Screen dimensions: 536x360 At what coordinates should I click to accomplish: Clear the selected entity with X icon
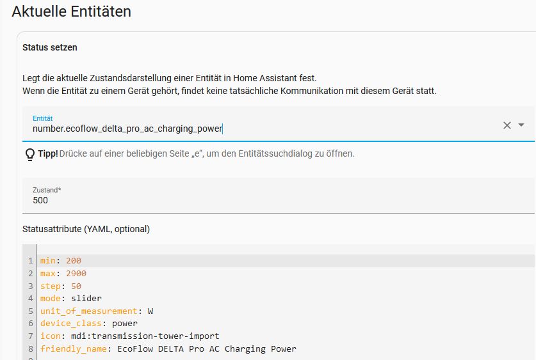[507, 125]
